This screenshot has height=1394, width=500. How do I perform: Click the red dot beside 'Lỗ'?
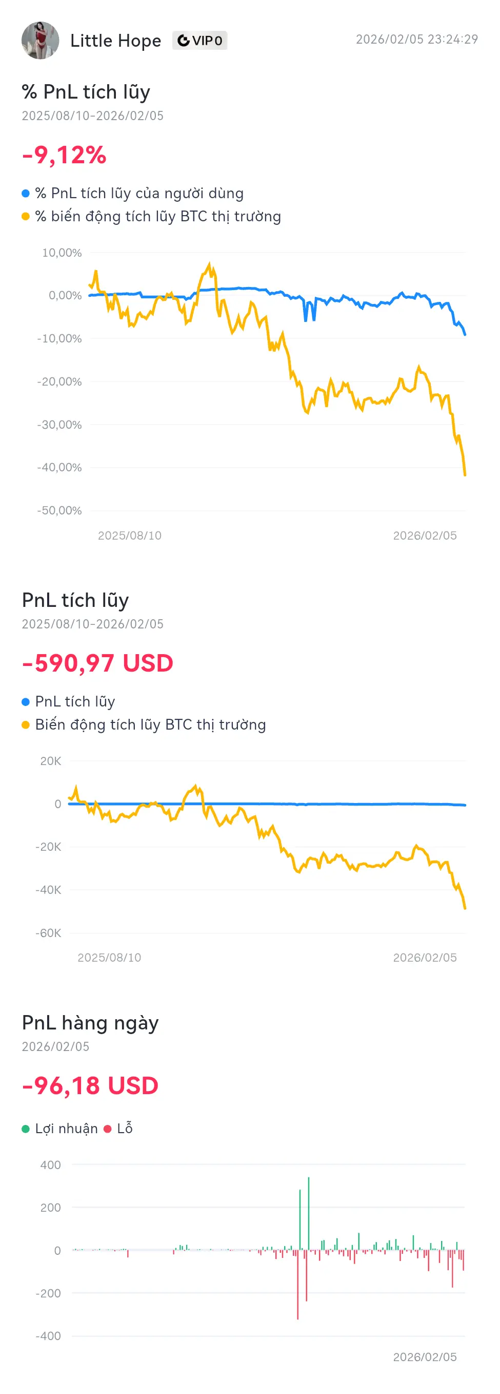tap(108, 1129)
